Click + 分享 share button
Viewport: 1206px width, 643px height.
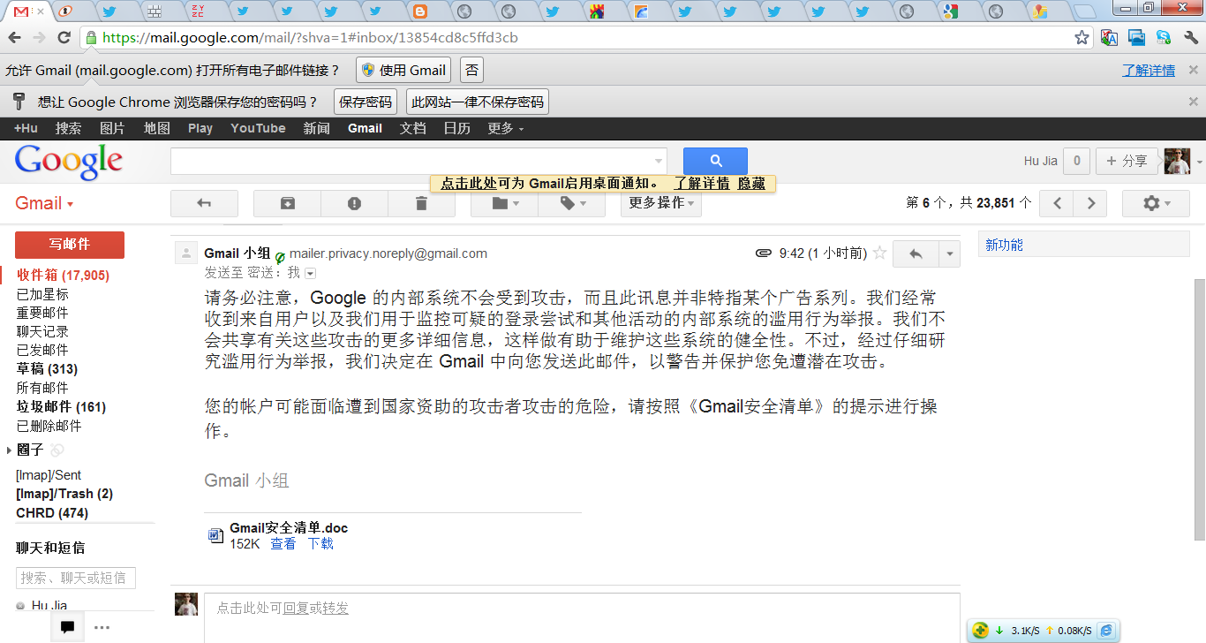[1127, 161]
